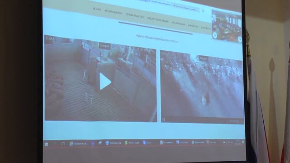The width and height of the screenshot is (290, 163).
Task: Open the right-hand street camera video
Action: coord(202,87)
